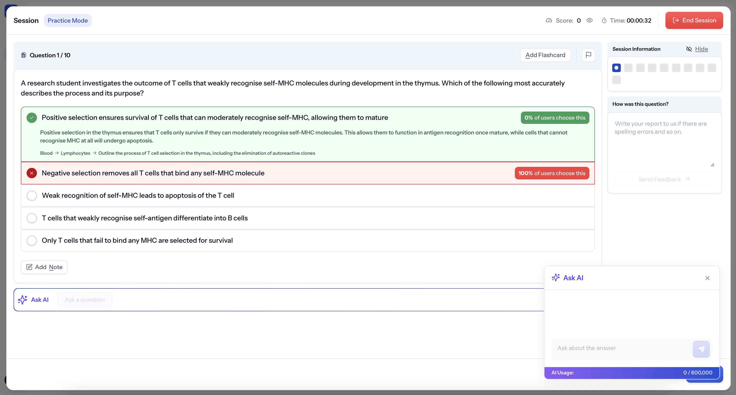Click the Ask AI sparkle icon in bottom bar

pos(23,300)
